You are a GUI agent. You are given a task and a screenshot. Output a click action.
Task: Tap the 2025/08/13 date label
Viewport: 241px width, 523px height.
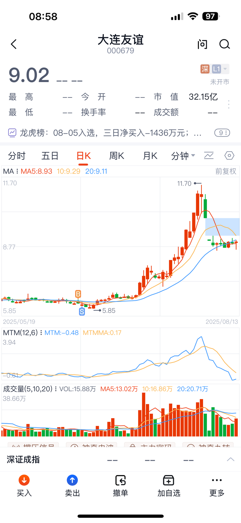coord(222,322)
